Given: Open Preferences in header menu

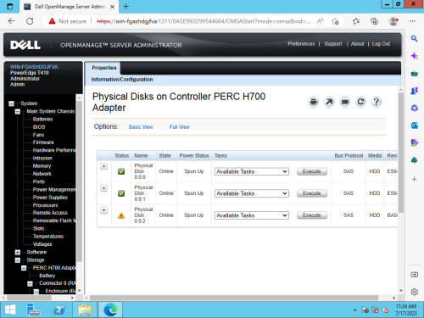Looking at the screenshot, I should click(301, 44).
